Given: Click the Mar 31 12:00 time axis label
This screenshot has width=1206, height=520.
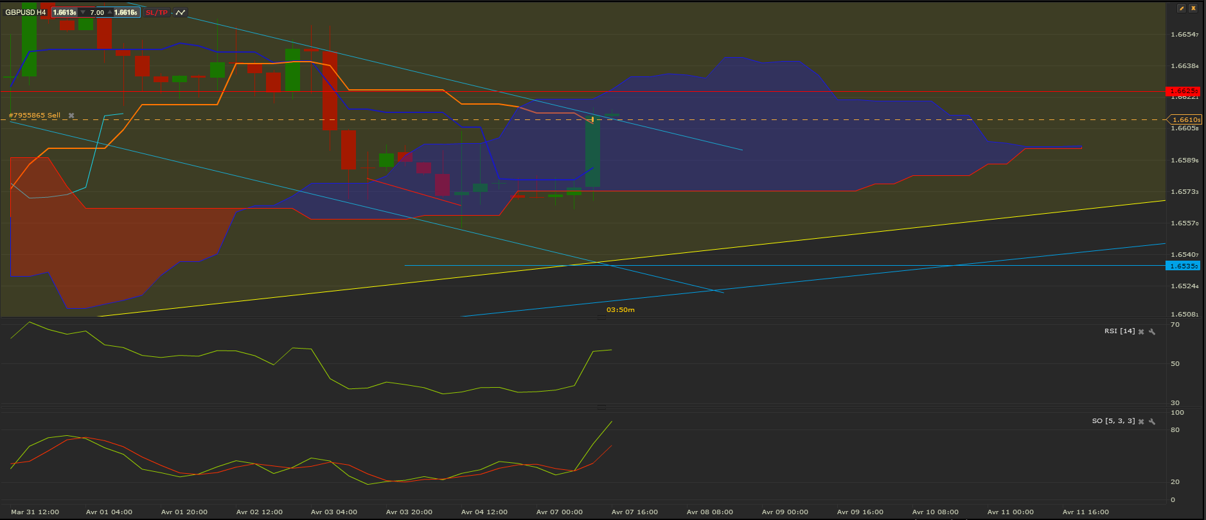Looking at the screenshot, I should coord(35,512).
